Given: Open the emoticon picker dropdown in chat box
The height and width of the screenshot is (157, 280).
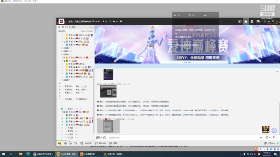Looking at the screenshot, I should 99,137.
